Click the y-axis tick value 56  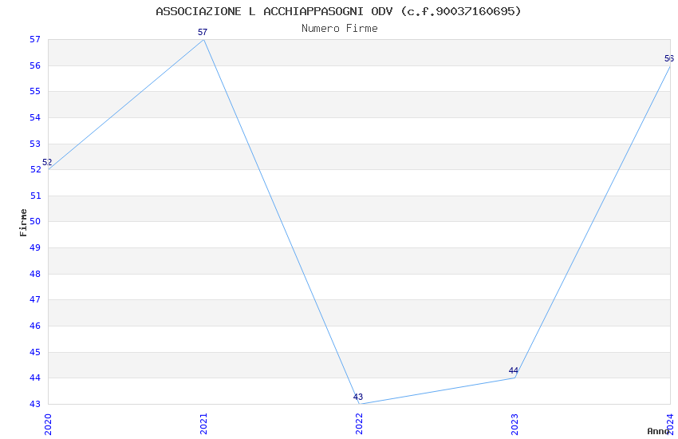(35, 65)
